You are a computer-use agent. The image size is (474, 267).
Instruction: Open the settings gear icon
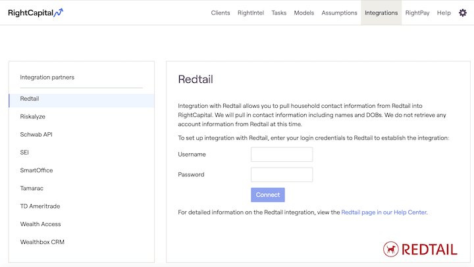463,12
